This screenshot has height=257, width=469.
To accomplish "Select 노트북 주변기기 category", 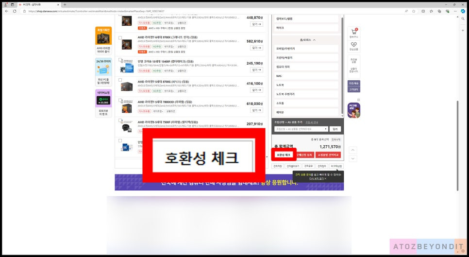I will click(x=306, y=94).
